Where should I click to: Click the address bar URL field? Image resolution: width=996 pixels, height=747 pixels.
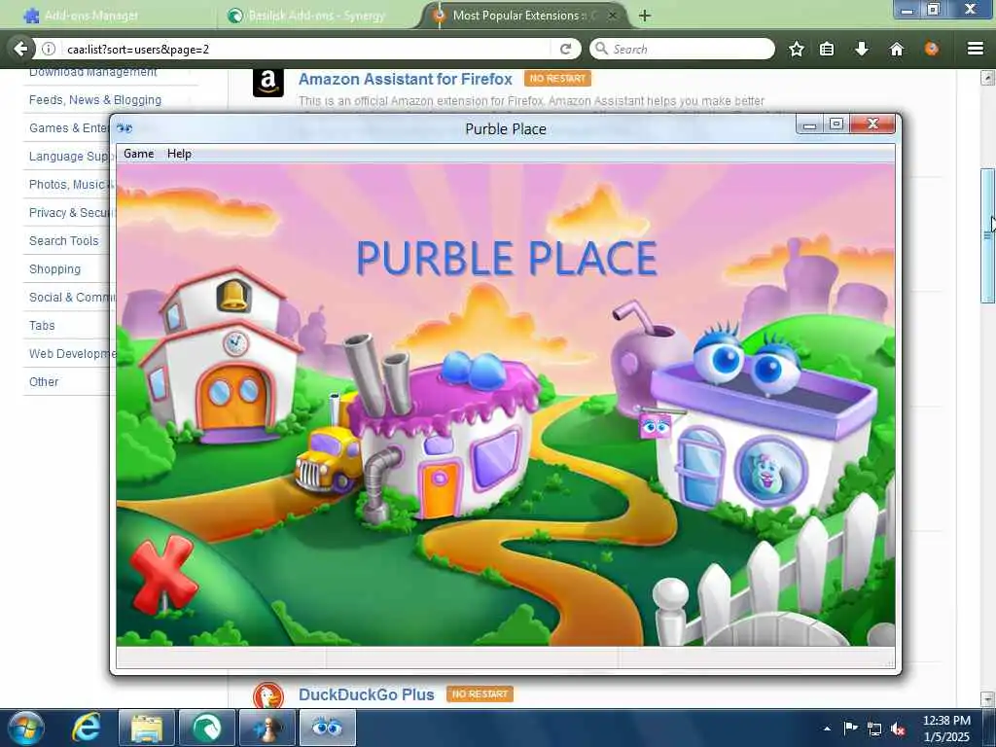coord(304,49)
